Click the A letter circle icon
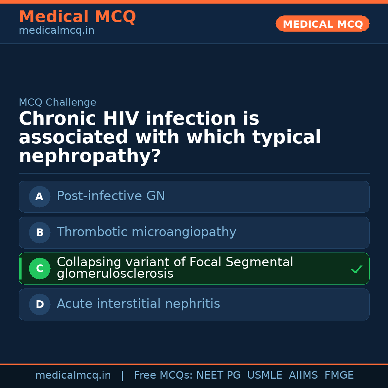 click(40, 197)
